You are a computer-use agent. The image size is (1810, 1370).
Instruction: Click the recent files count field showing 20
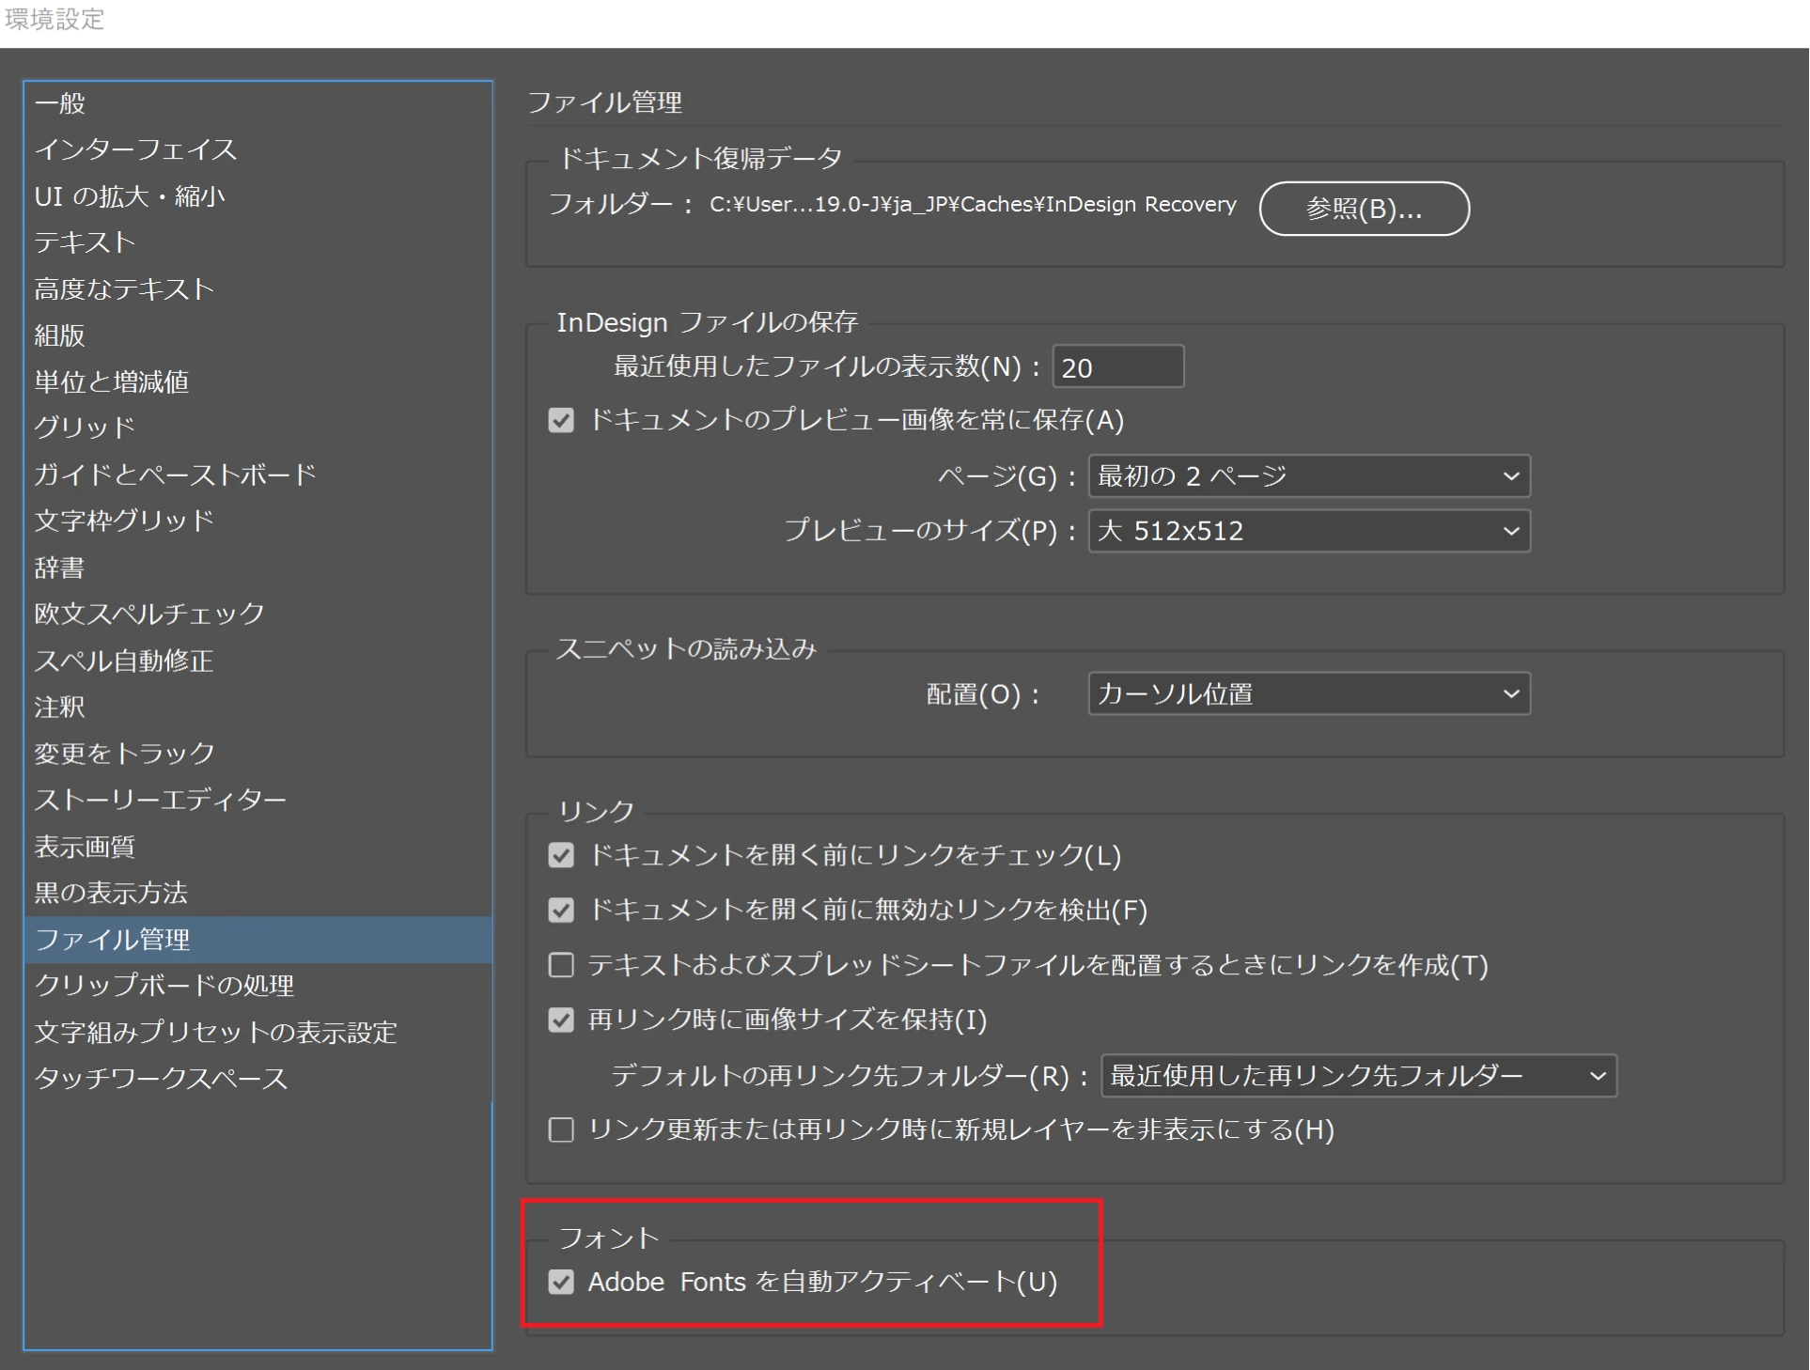(x=1116, y=367)
